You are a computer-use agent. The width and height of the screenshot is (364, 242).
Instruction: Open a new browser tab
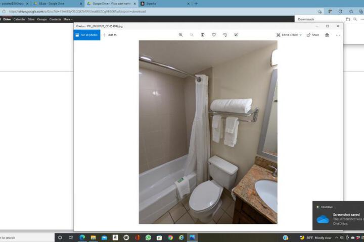[196, 4]
